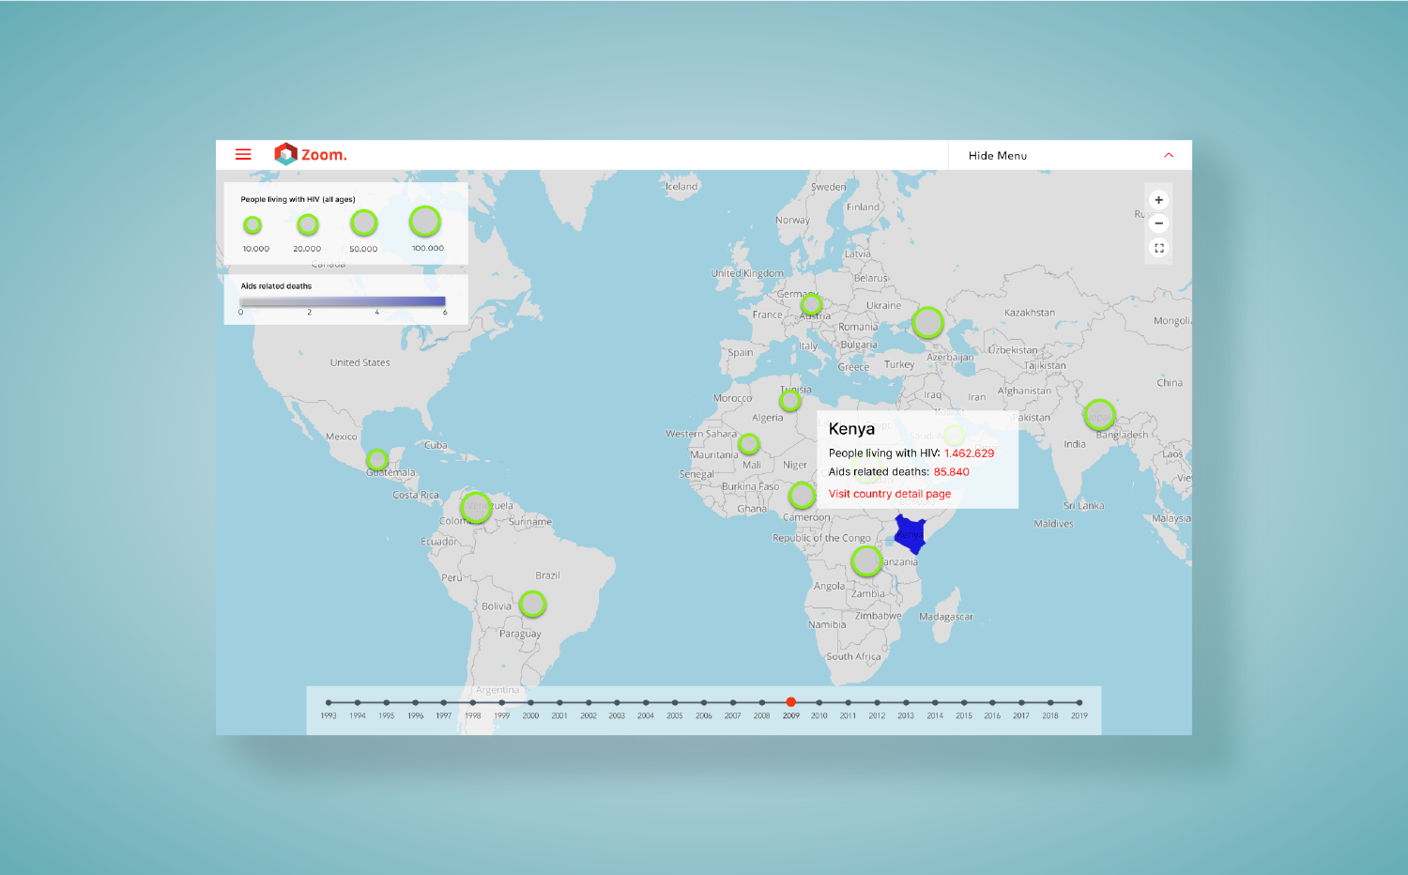Select year 2002 on the timeline
1408x875 pixels.
click(589, 702)
